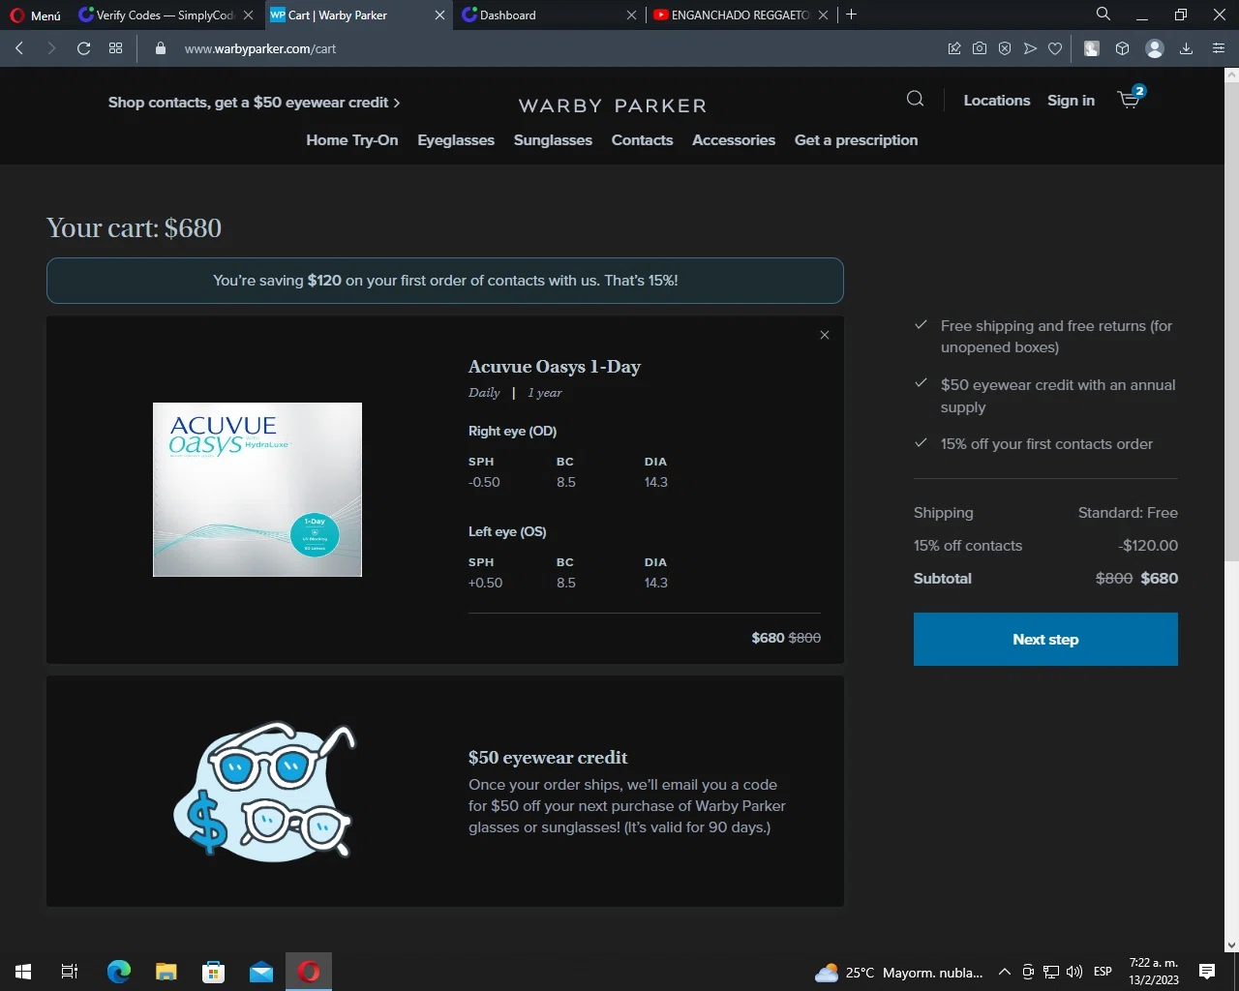Open the weather widget showing 25°C
1239x991 pixels.
(x=898, y=973)
